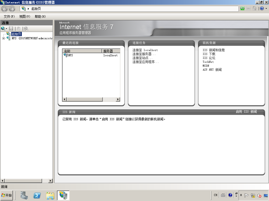
Task: Expand the NPS server tree node
Action: pos(3,38)
